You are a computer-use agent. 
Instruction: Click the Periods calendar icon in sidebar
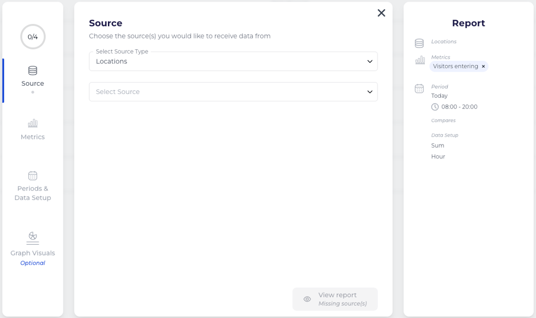click(x=33, y=176)
